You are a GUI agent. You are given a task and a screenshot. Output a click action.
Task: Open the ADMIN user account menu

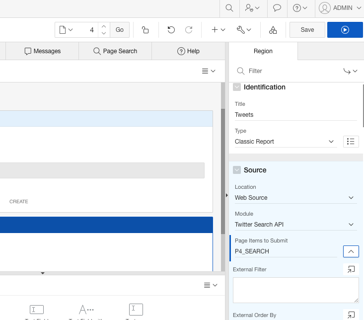pyautogui.click(x=342, y=8)
